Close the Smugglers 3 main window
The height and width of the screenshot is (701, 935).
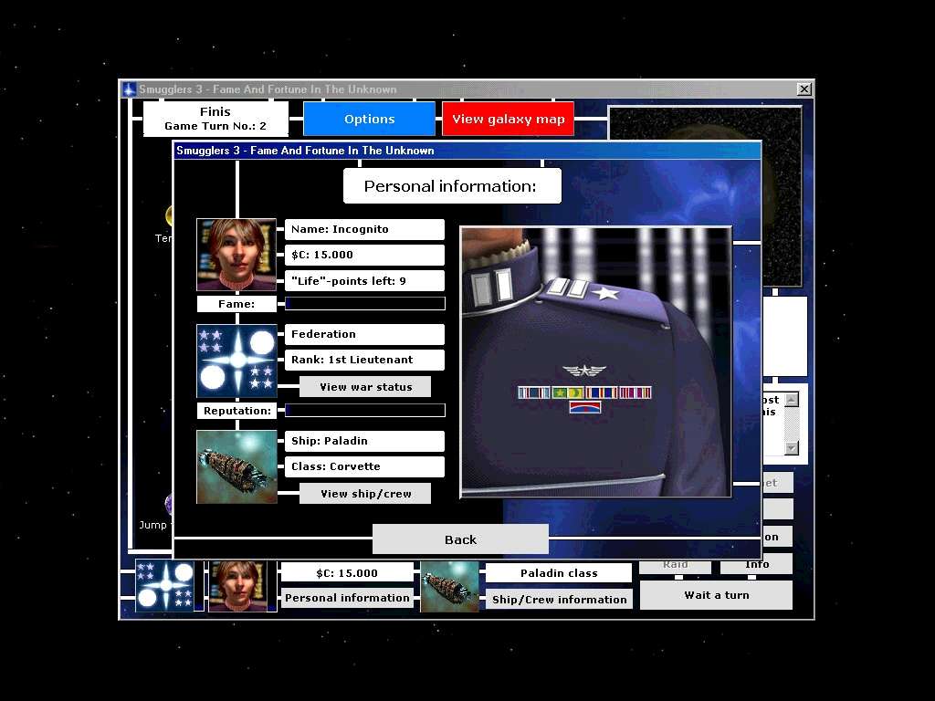804,89
